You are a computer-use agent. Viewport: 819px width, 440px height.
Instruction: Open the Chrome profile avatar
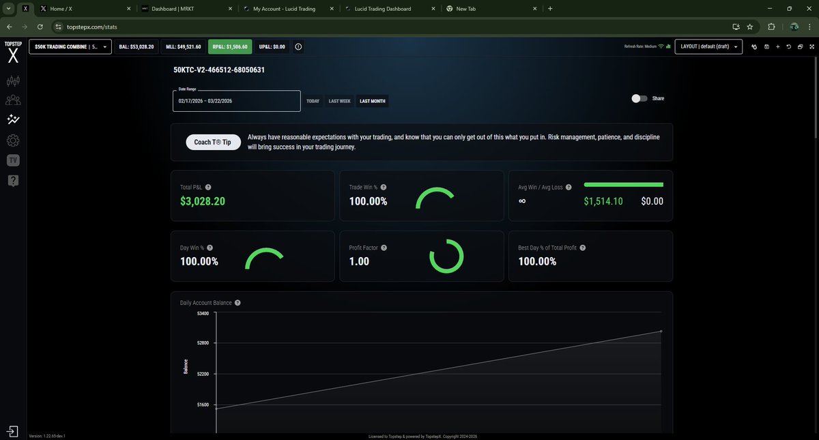[794, 27]
